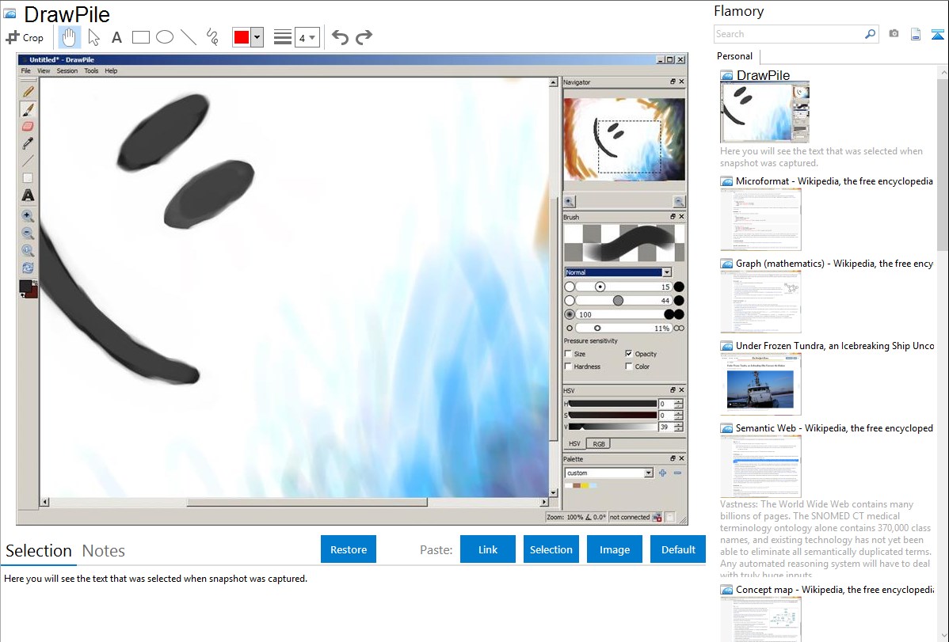
Task: Expand the line width dropdown
Action: [x=312, y=37]
